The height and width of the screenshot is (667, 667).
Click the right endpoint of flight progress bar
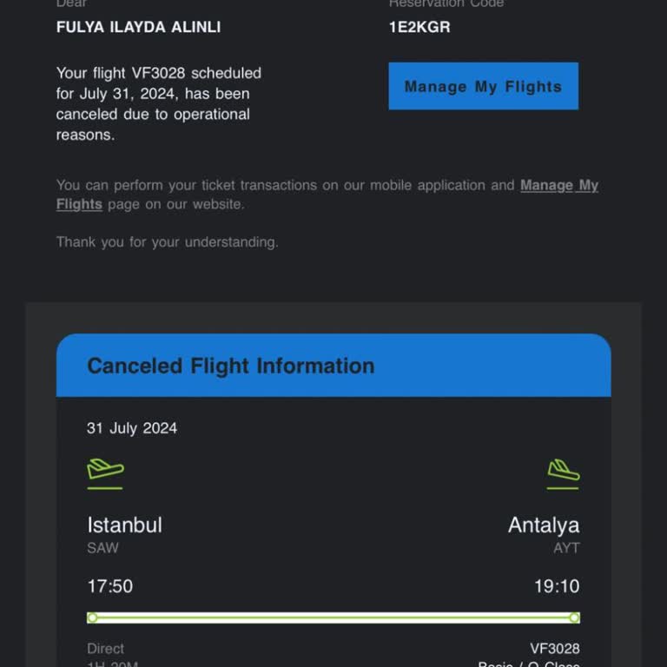click(x=574, y=617)
